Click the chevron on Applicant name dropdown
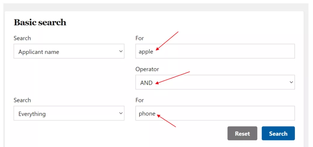313x147 pixels. (121, 51)
